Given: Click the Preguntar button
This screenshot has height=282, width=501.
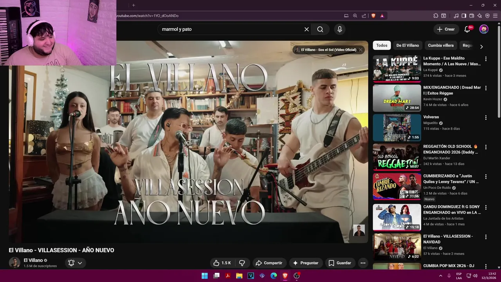Looking at the screenshot, I should pos(306,263).
